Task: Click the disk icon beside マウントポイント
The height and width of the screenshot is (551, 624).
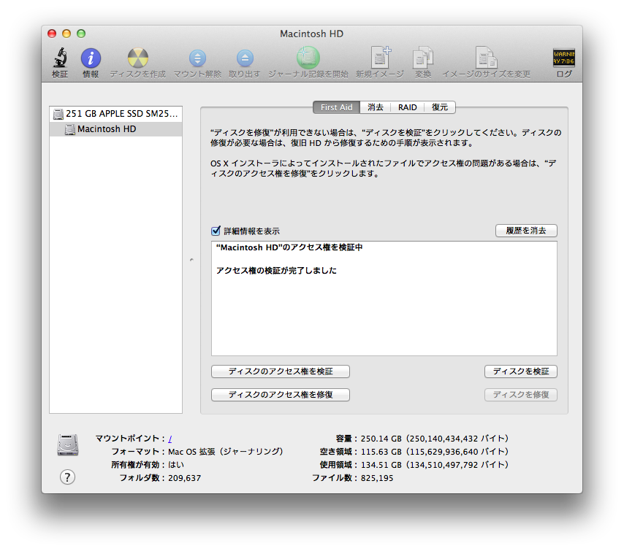Action: tap(68, 444)
